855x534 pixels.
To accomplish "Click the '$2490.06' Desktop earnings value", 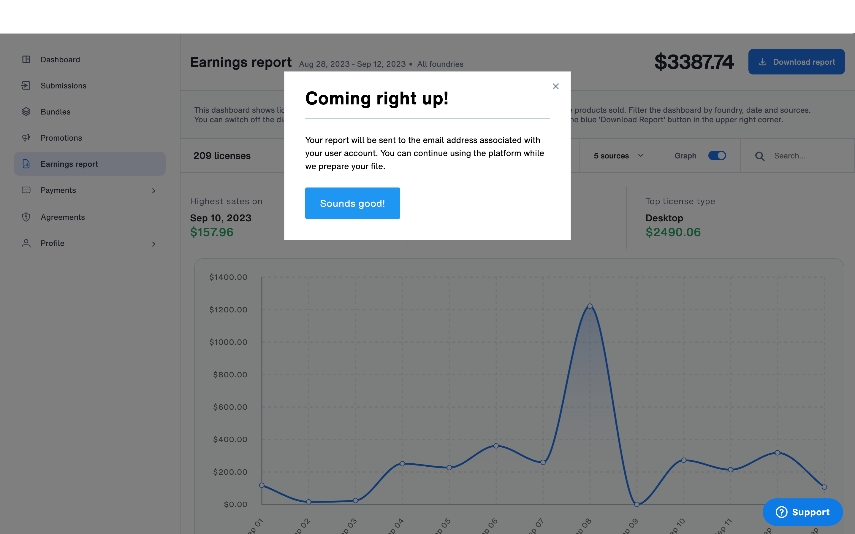I will point(673,232).
